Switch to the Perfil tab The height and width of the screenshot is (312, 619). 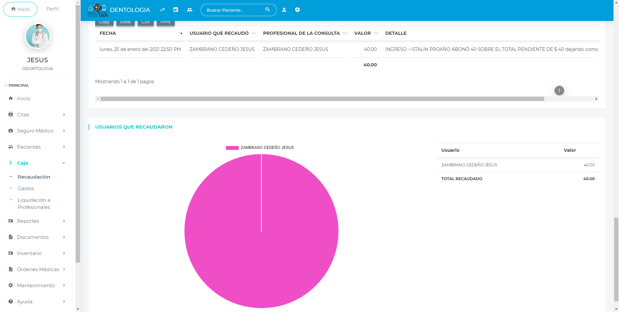(x=52, y=9)
